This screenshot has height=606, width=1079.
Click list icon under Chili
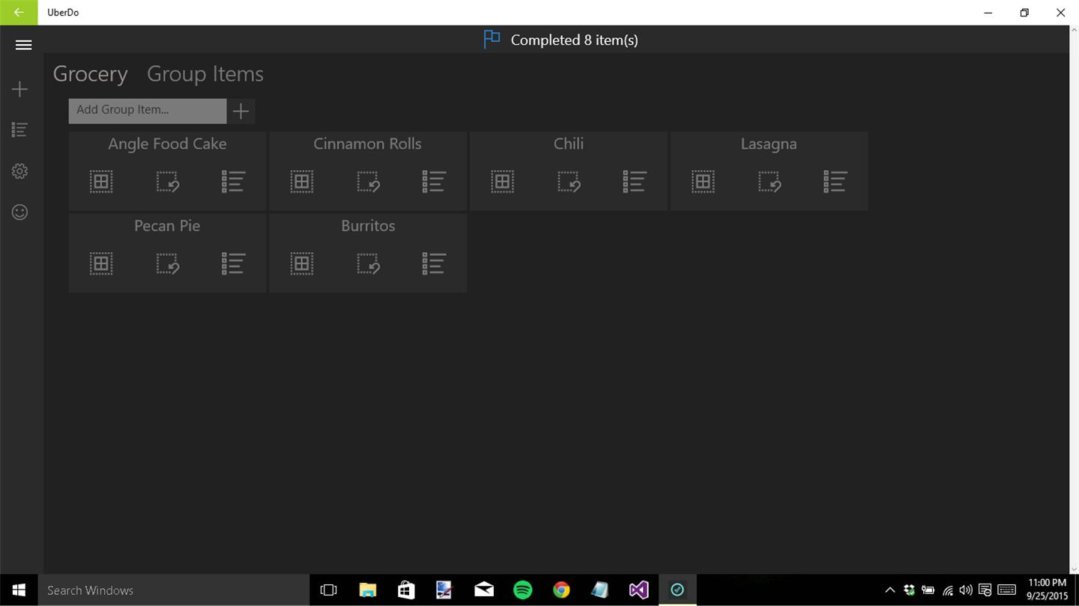[635, 182]
